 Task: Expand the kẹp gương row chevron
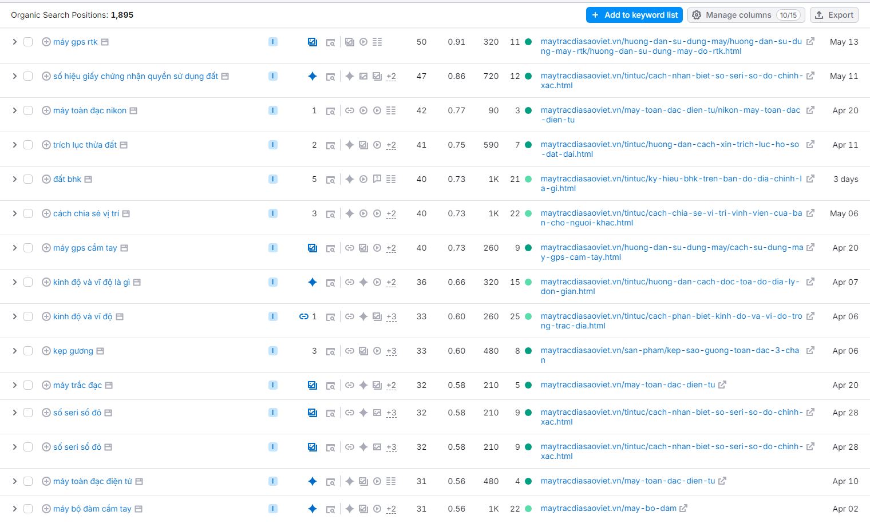click(x=14, y=351)
